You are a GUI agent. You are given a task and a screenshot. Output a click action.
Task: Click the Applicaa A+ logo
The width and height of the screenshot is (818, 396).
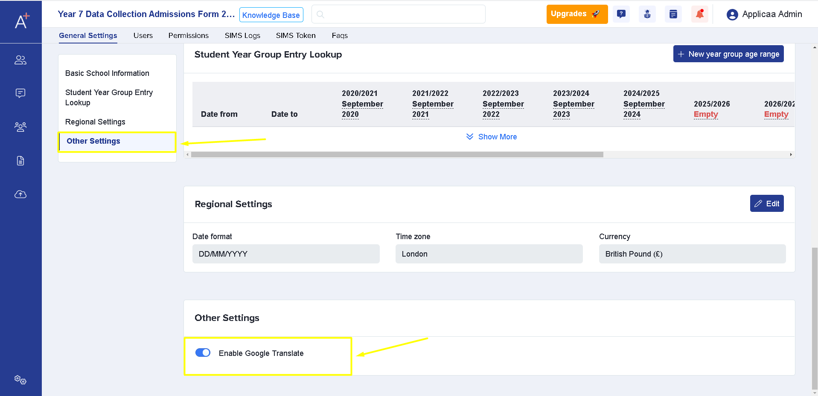coord(21,21)
